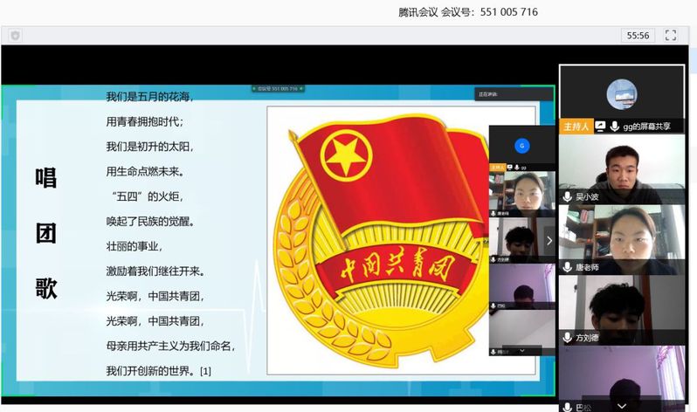Click the 腾讯会议 会议号 title text
Screen dimensions: 697x412
[x=467, y=12]
